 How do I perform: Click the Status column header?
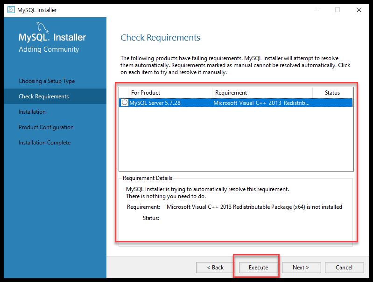pos(332,93)
